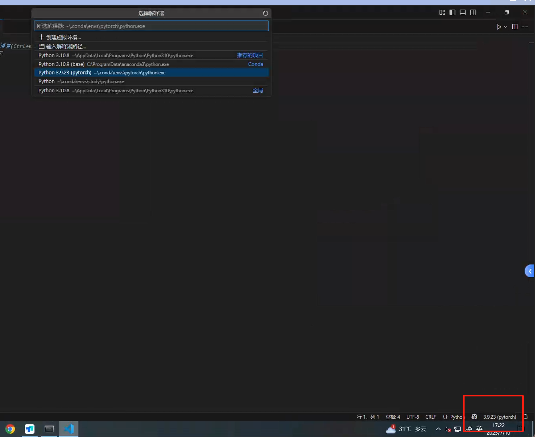Click the refresh interpreter list icon
This screenshot has width=535, height=437.
click(265, 13)
